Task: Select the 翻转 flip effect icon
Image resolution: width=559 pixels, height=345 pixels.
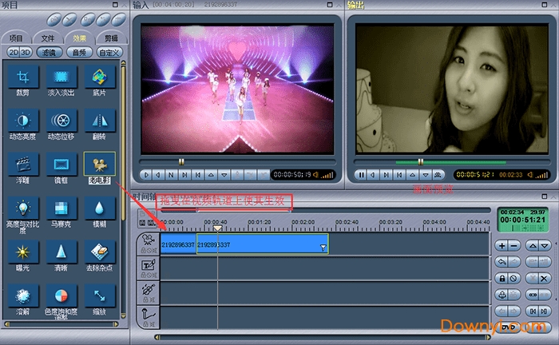Action: 99,120
